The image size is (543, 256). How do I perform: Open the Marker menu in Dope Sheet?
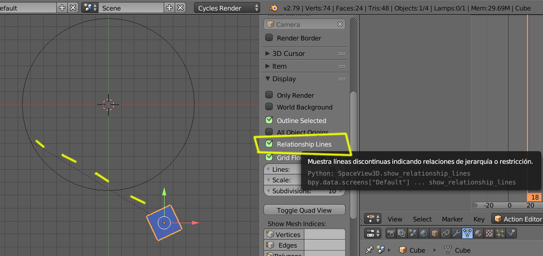coord(452,219)
